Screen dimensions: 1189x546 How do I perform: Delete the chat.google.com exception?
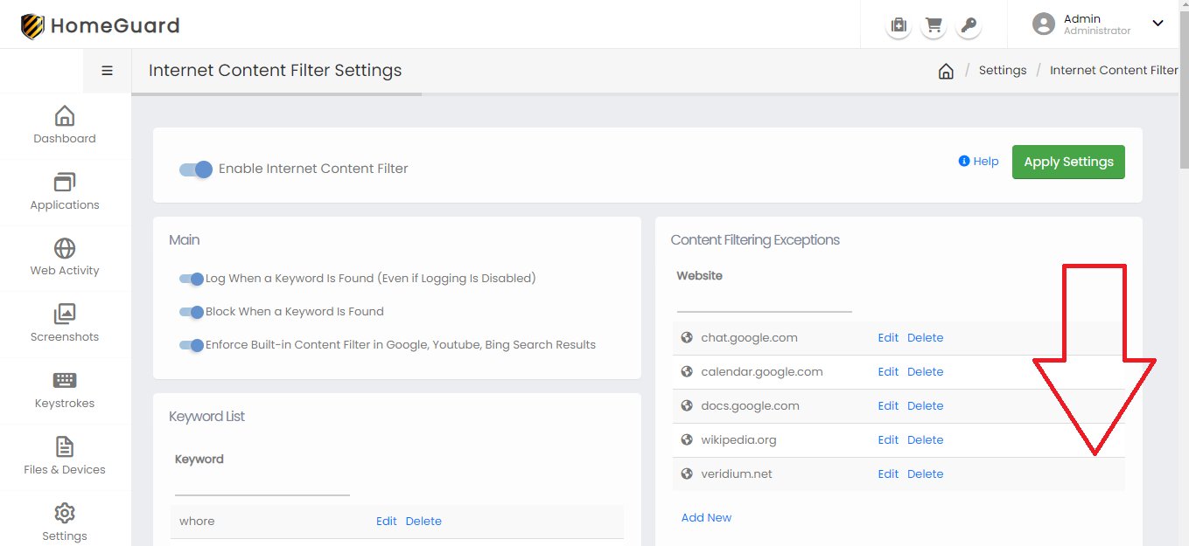(x=925, y=338)
